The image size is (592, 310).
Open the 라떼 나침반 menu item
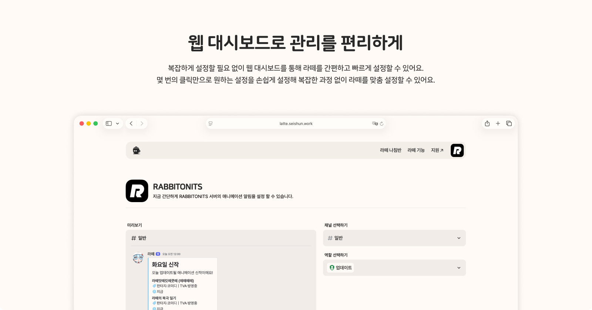(x=390, y=150)
